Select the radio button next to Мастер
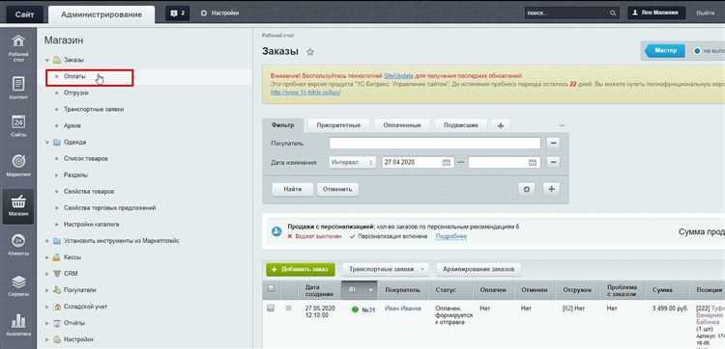Screen dimensions: 725x349 point(697,51)
